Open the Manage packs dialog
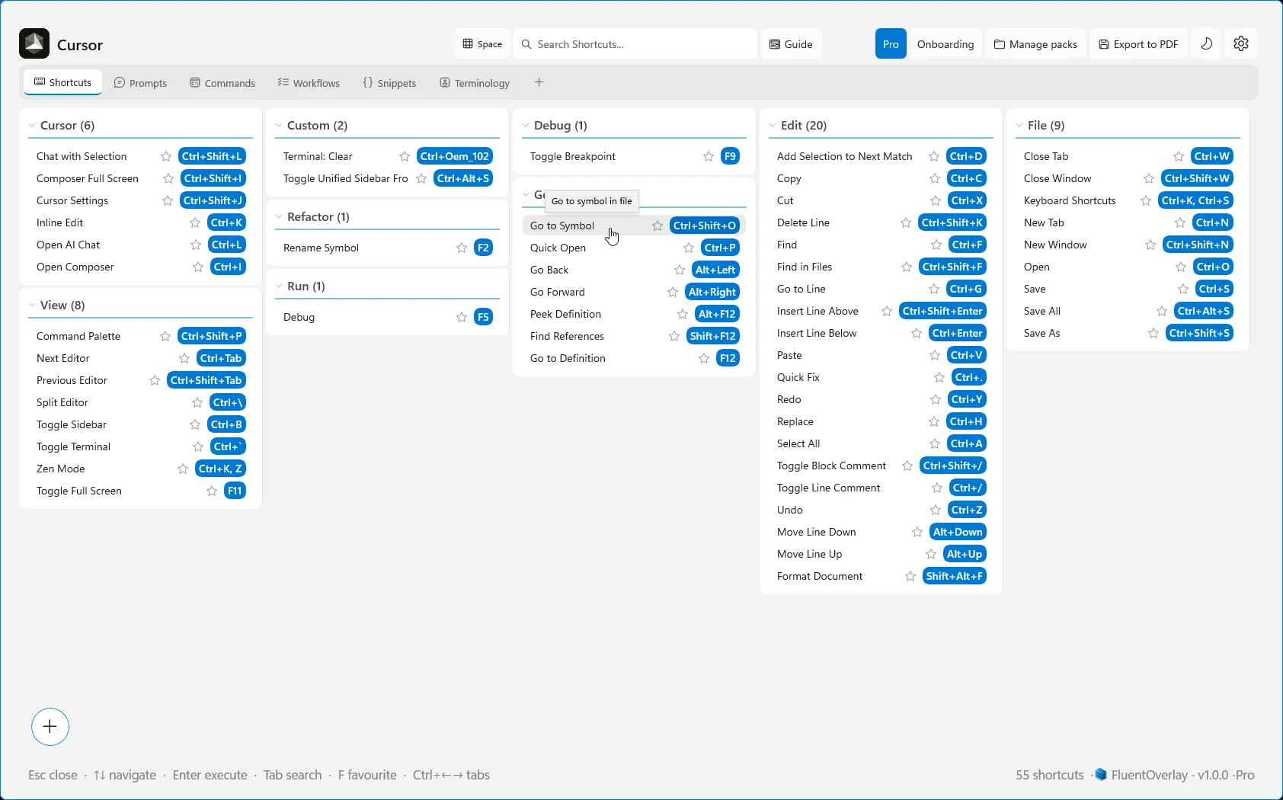The width and height of the screenshot is (1283, 800). [1035, 43]
